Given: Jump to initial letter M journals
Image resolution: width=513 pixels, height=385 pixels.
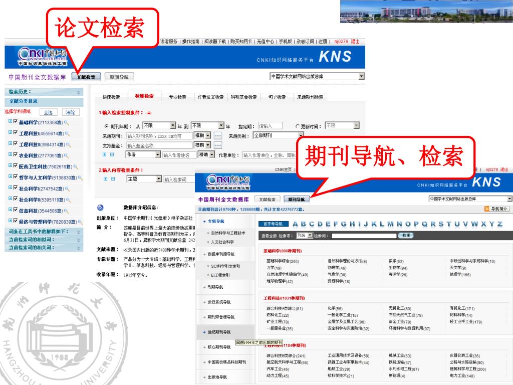Looking at the screenshot, I should tap(390, 224).
